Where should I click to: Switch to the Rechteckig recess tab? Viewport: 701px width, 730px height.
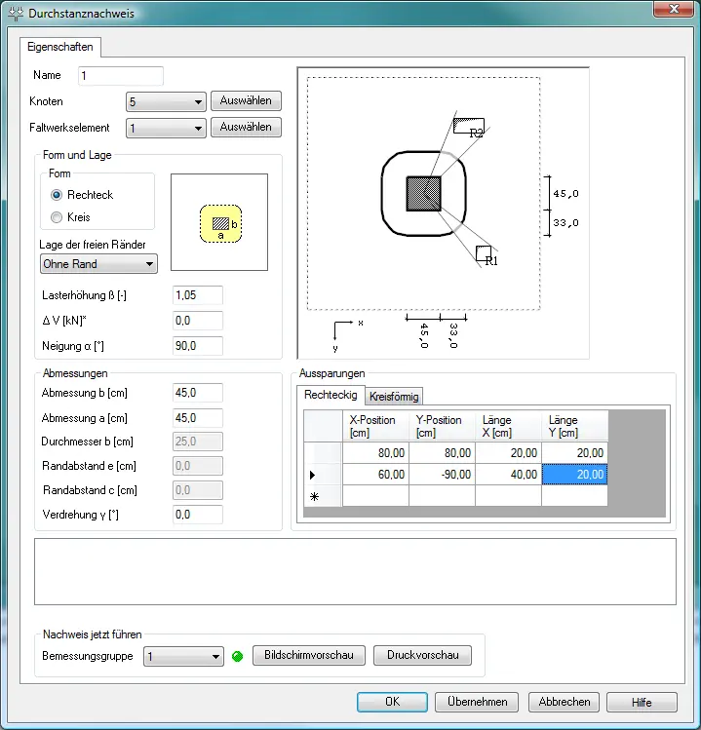tap(331, 395)
